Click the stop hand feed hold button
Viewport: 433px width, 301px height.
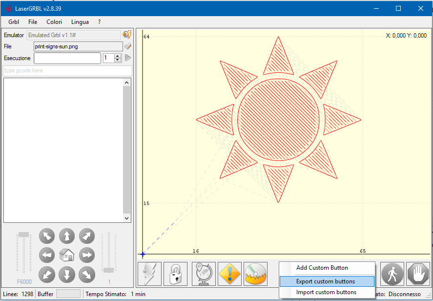click(x=418, y=274)
